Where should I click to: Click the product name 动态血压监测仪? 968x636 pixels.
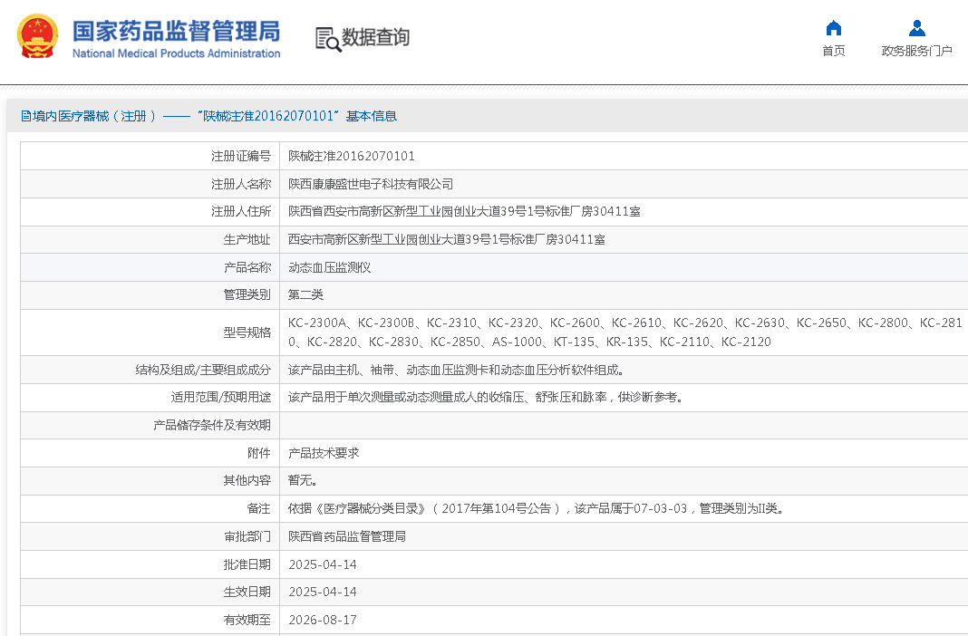[x=330, y=267]
